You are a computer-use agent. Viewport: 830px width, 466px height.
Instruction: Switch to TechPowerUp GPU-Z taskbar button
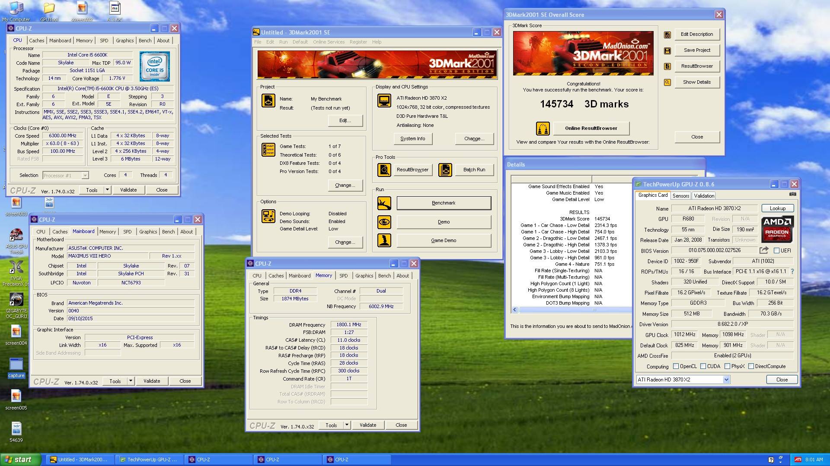coord(149,460)
